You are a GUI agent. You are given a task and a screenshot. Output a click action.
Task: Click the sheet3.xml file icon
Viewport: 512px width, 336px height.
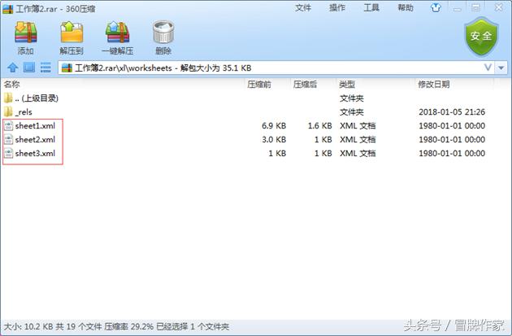coord(9,153)
